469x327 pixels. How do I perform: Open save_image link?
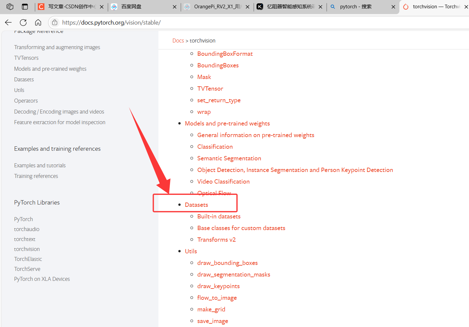(212, 321)
